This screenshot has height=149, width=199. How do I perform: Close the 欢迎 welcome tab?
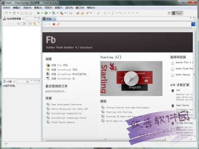(x=54, y=19)
